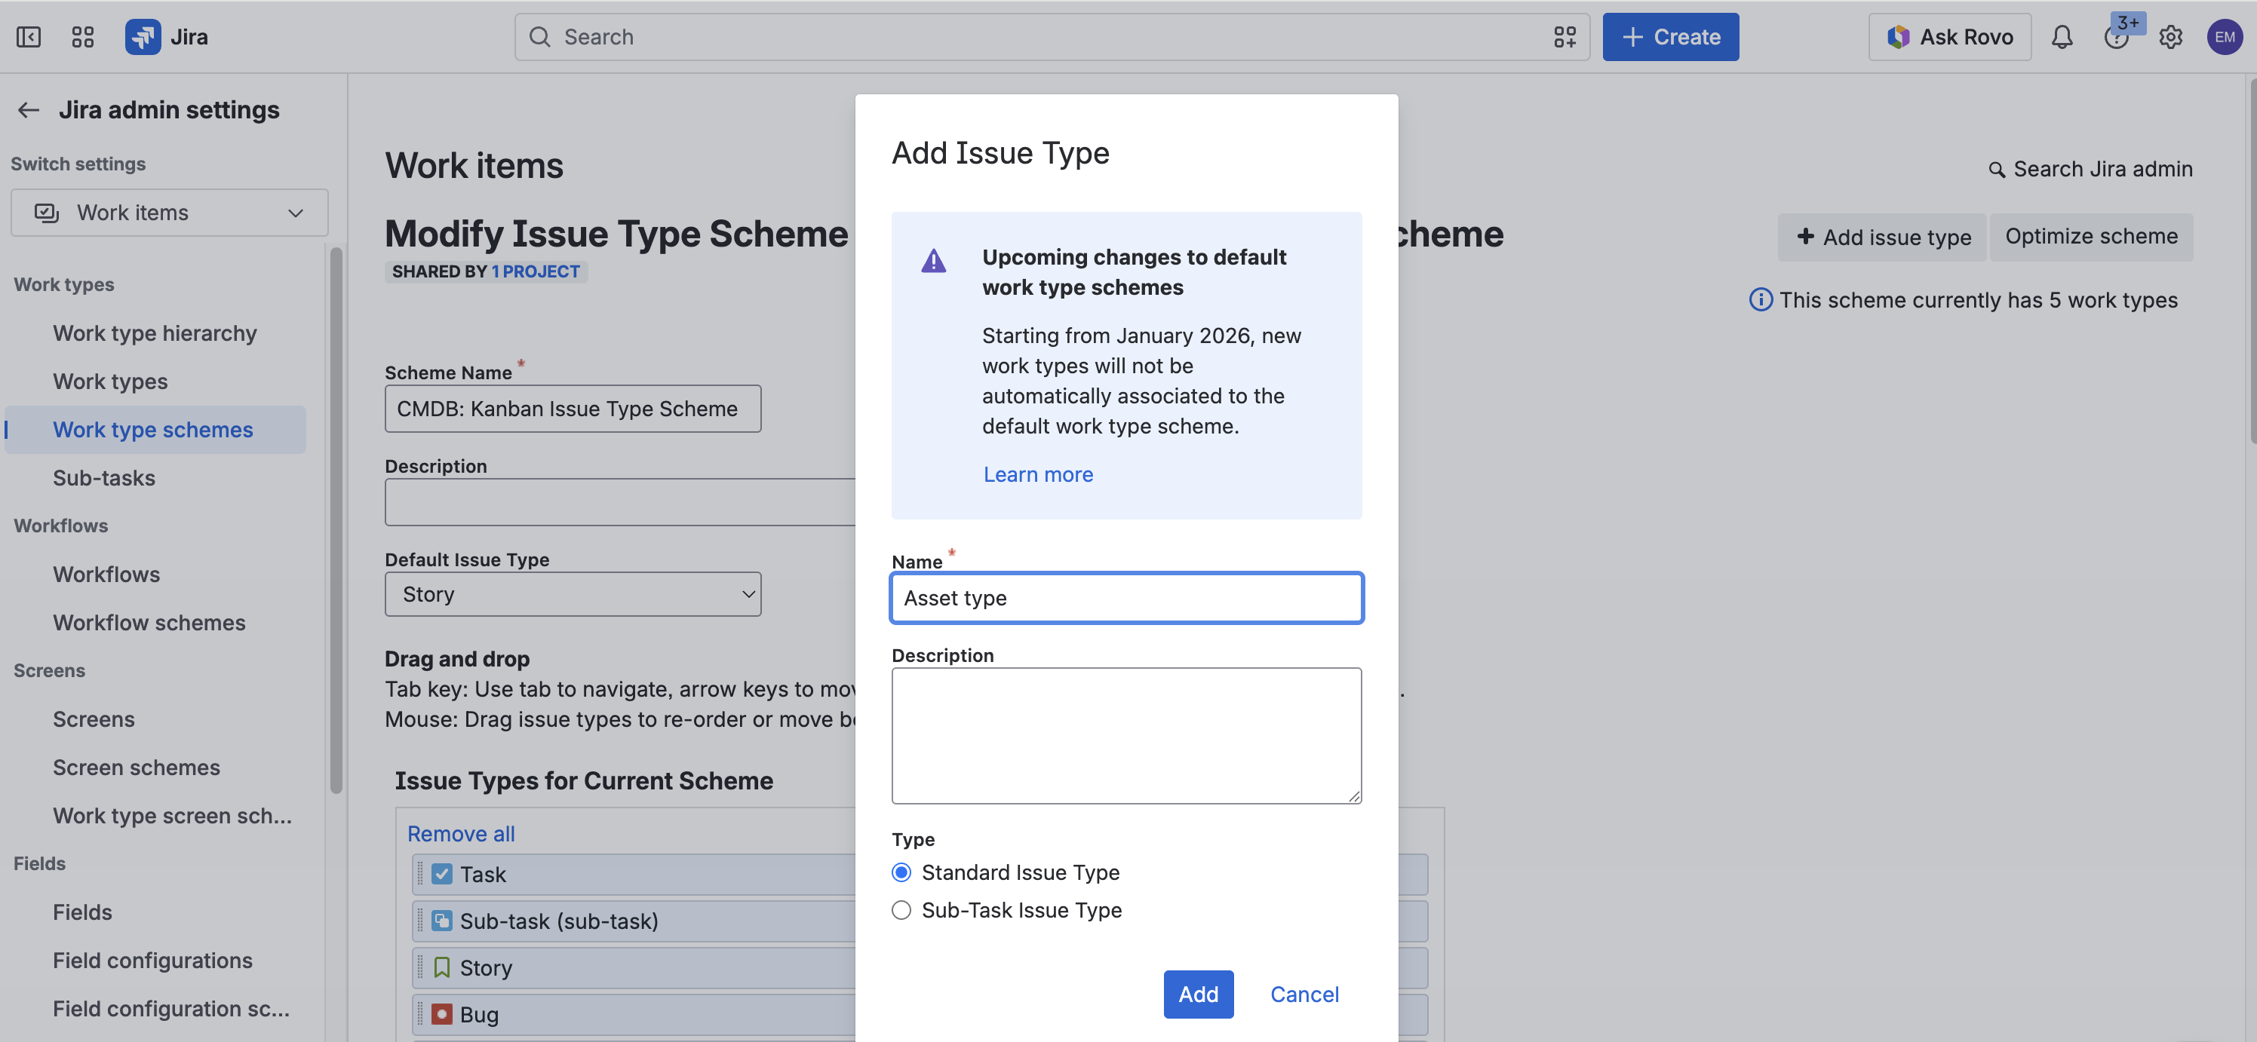Open Fields in sidebar

(82, 912)
